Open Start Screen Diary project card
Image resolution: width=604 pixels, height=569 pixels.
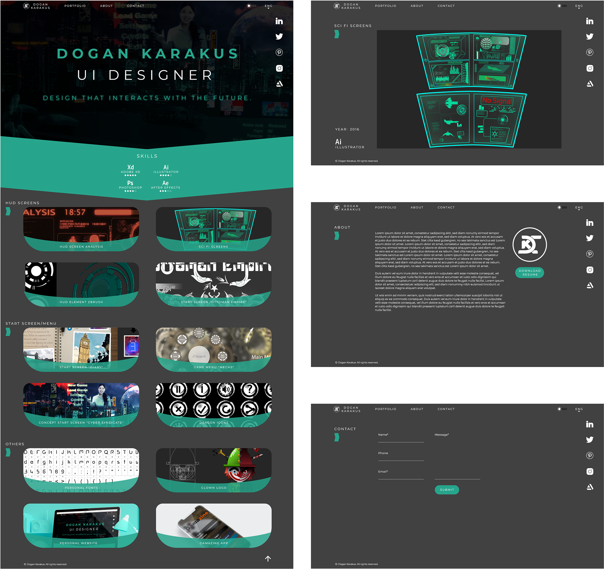click(x=81, y=349)
